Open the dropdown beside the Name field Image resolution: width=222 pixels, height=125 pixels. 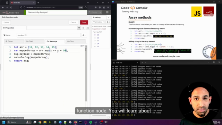84,35
